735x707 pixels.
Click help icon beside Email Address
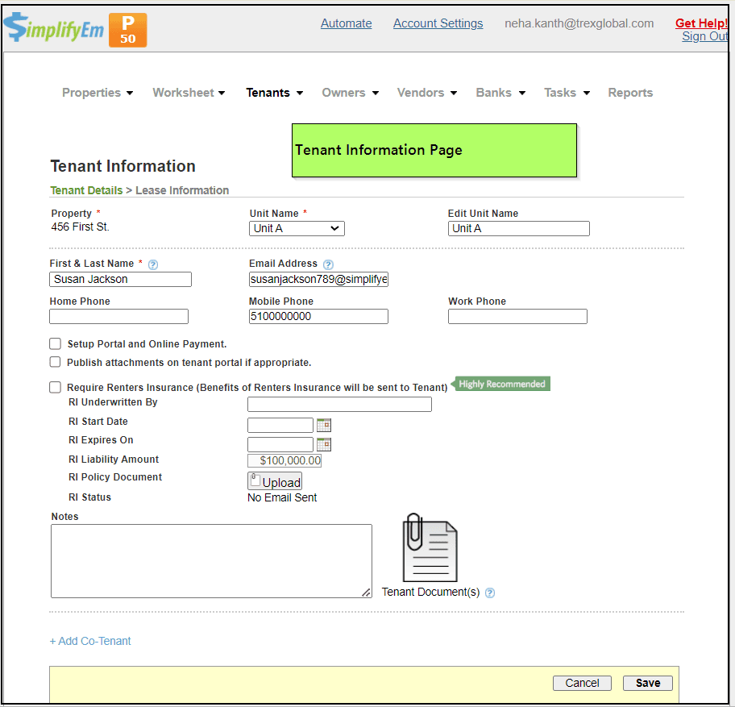tap(328, 264)
